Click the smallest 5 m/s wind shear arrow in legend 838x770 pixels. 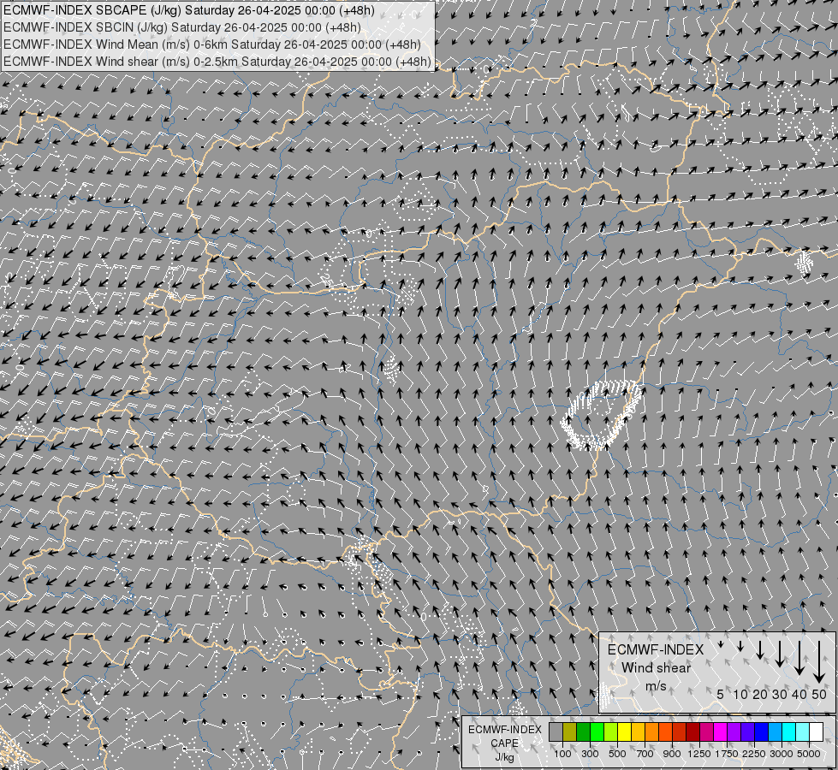(721, 644)
